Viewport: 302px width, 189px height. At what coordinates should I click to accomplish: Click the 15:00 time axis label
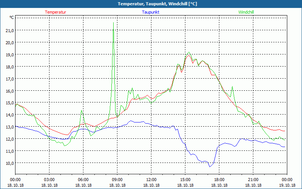185,180
